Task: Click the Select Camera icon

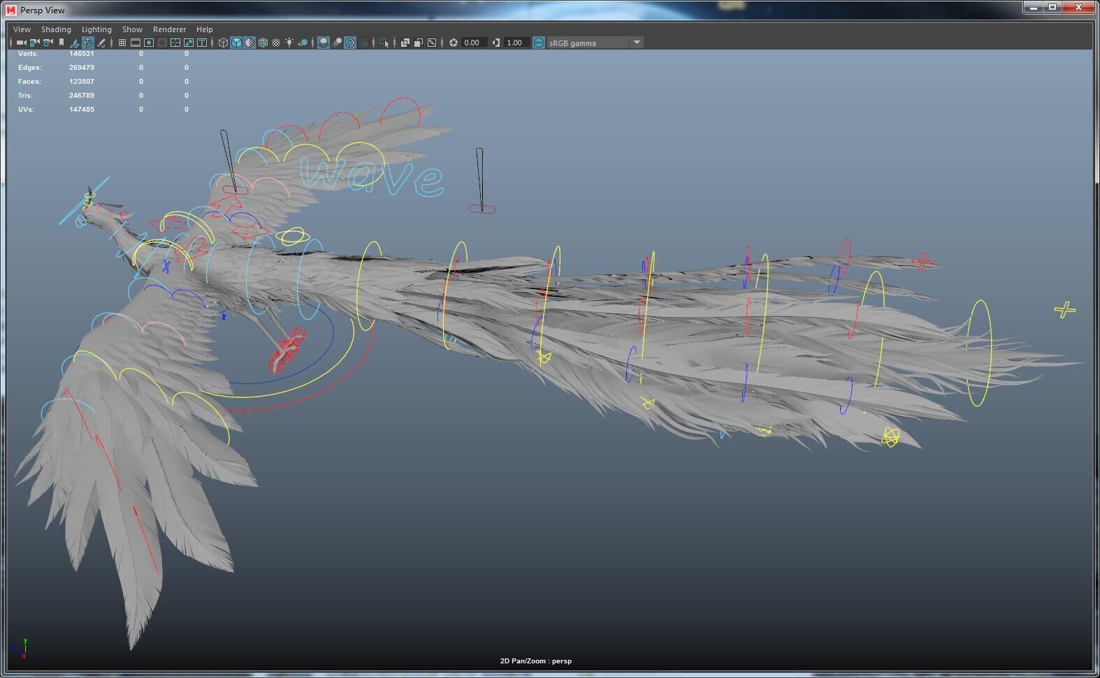Action: click(x=21, y=43)
